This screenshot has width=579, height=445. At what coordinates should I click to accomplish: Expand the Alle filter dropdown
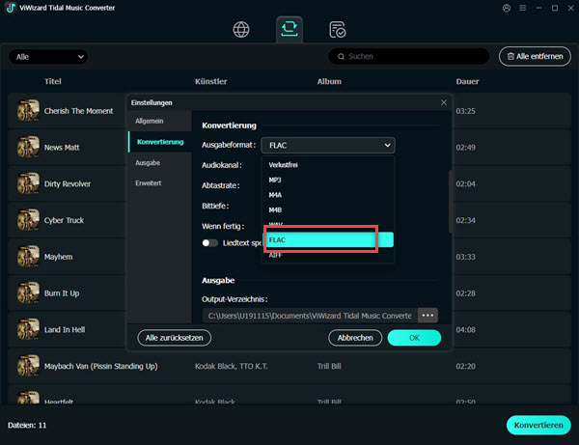(x=48, y=57)
